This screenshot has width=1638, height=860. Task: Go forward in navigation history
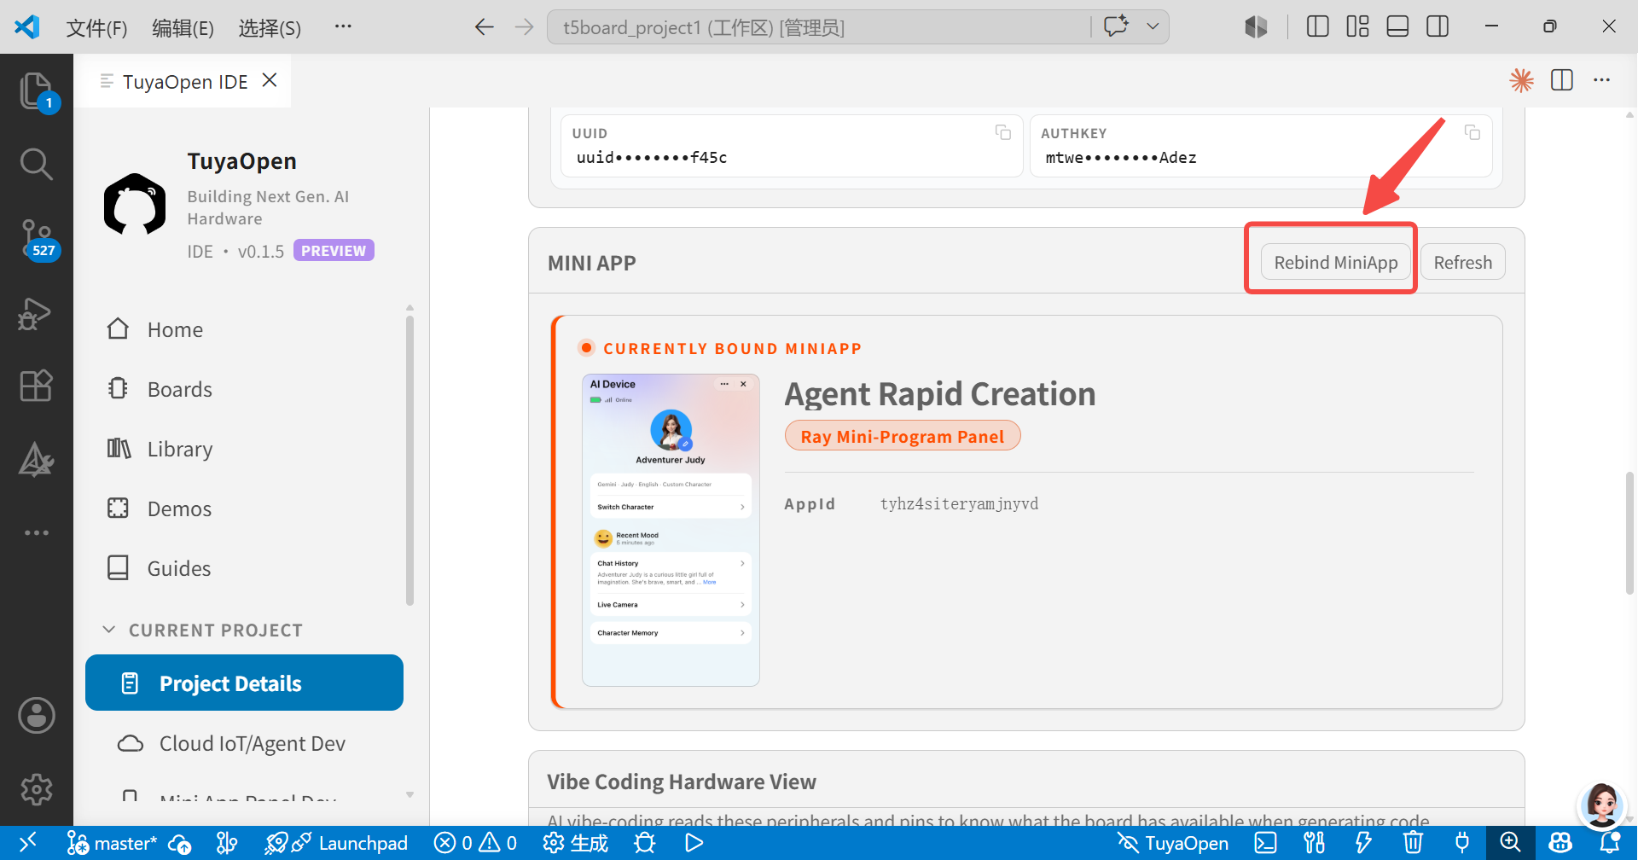coord(524,27)
